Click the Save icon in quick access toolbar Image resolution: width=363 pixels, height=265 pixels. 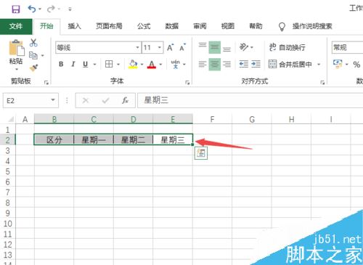click(x=16, y=9)
